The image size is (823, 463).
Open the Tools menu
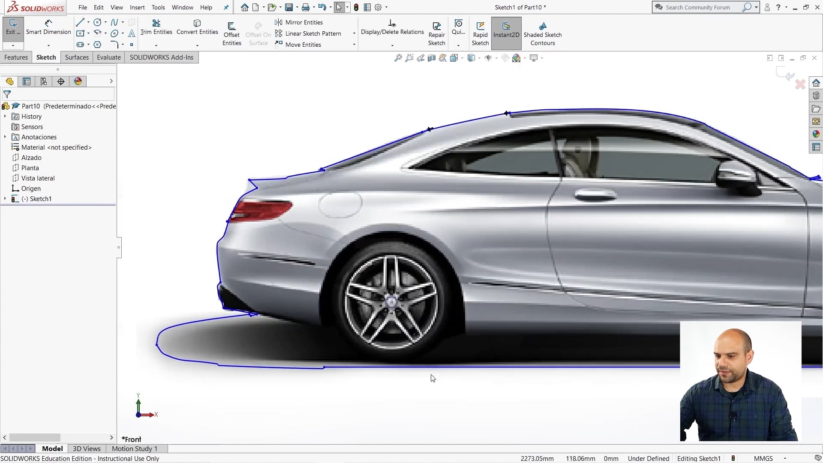158,7
